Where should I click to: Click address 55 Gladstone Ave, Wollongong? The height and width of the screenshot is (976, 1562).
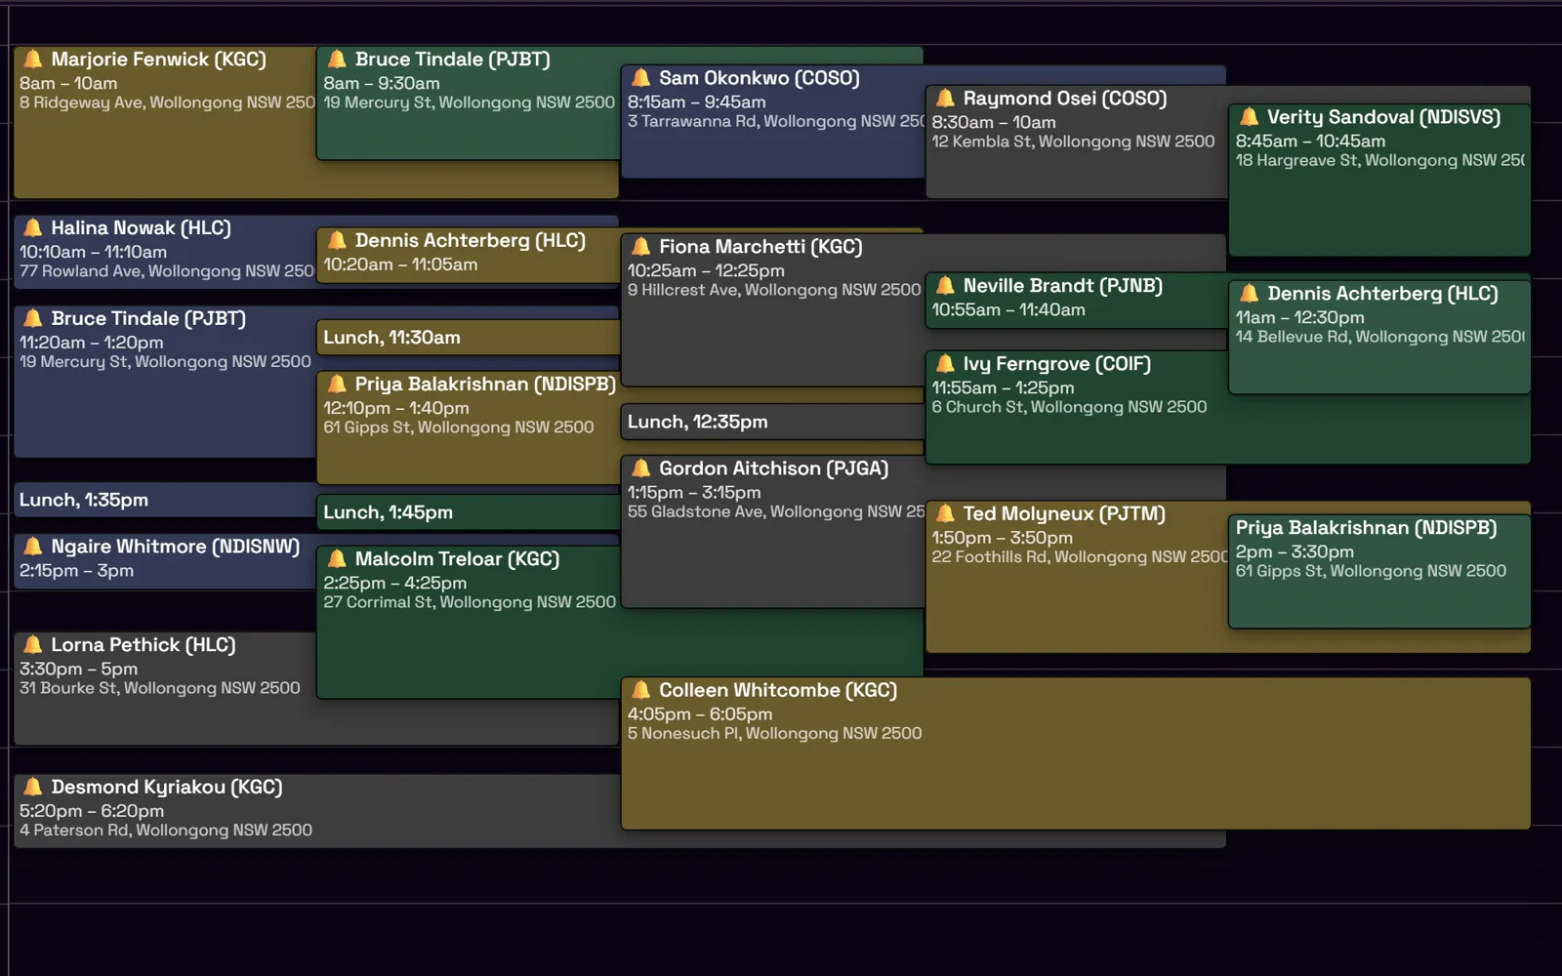point(775,511)
